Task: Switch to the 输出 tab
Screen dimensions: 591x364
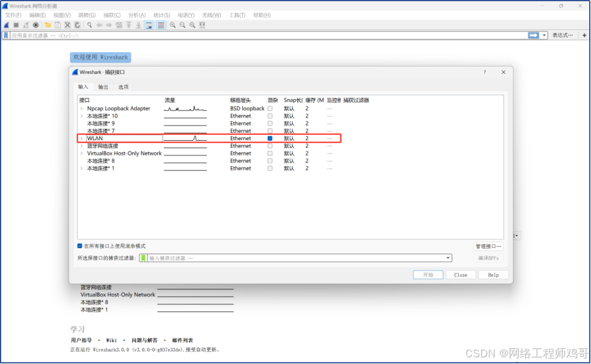Action: 103,87
